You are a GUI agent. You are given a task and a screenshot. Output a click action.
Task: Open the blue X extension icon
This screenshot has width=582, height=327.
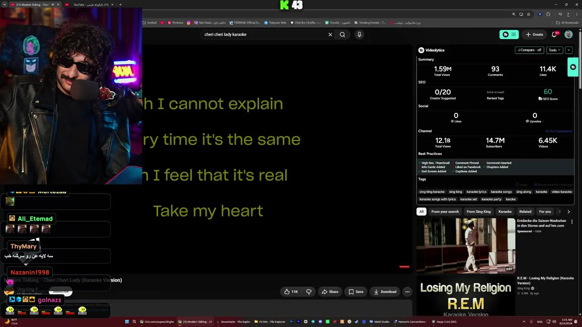click(540, 14)
